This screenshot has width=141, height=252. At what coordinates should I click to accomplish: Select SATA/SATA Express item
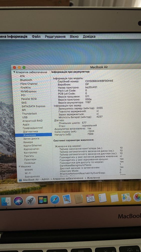click(34, 106)
